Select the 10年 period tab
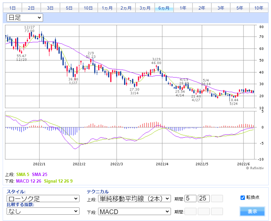This screenshot has width=271, height=221. 259,8
